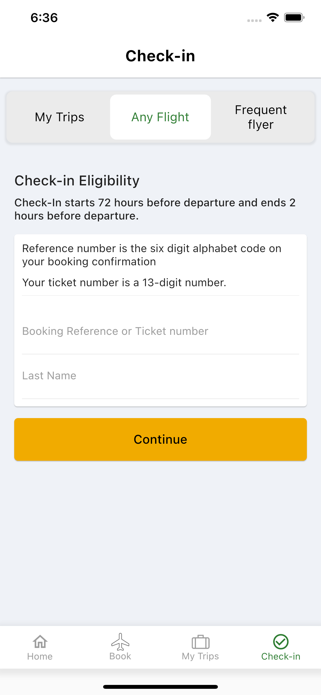The image size is (321, 695).
Task: Tap the Check-in Eligibility heading
Action: pos(77,180)
